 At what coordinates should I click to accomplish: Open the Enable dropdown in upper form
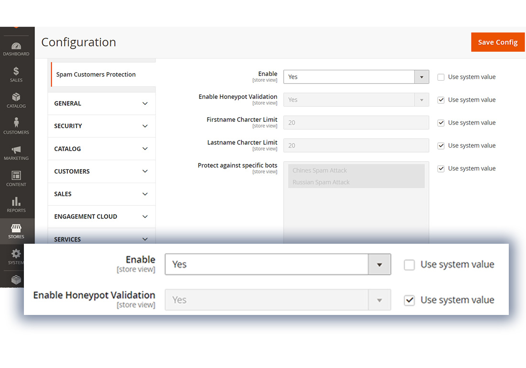[356, 77]
